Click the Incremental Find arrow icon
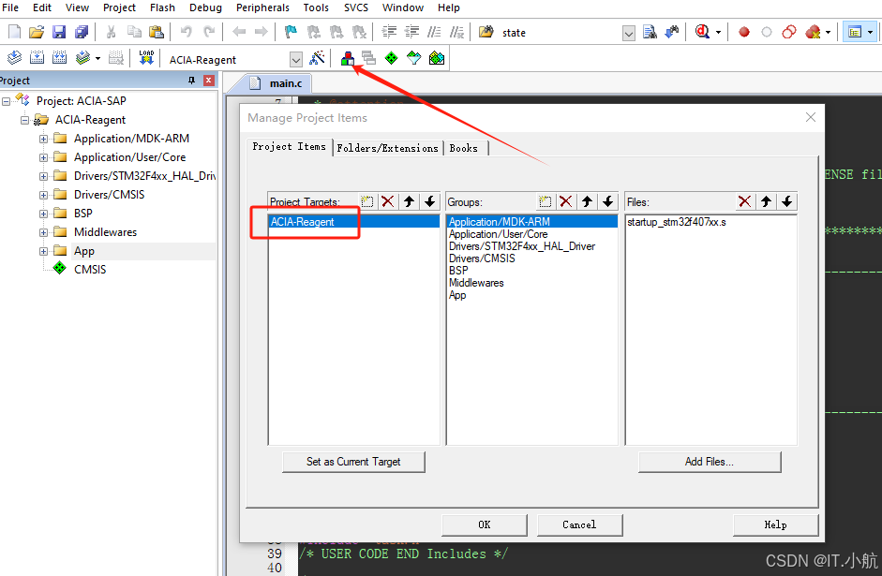The width and height of the screenshot is (882, 576). [x=672, y=32]
